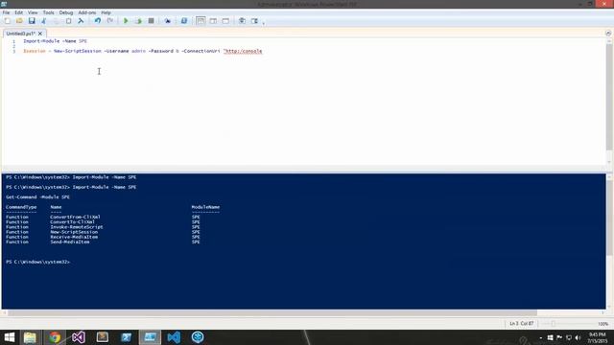This screenshot has width=614, height=345.
Task: Redo the last undone edit
Action: [x=110, y=21]
